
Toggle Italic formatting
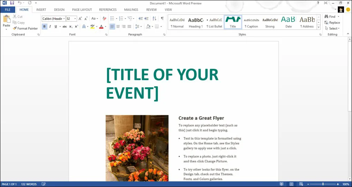click(x=50, y=26)
